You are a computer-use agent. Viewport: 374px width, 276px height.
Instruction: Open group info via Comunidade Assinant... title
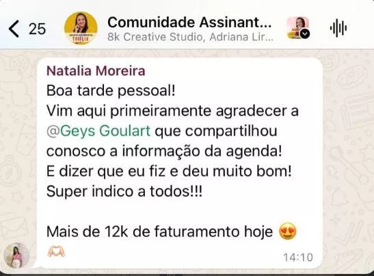[189, 22]
